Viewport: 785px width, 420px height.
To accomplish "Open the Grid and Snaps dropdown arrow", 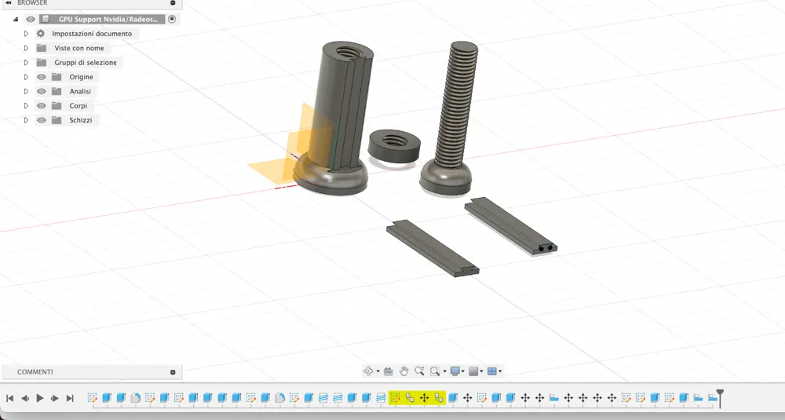I will pyautogui.click(x=481, y=371).
